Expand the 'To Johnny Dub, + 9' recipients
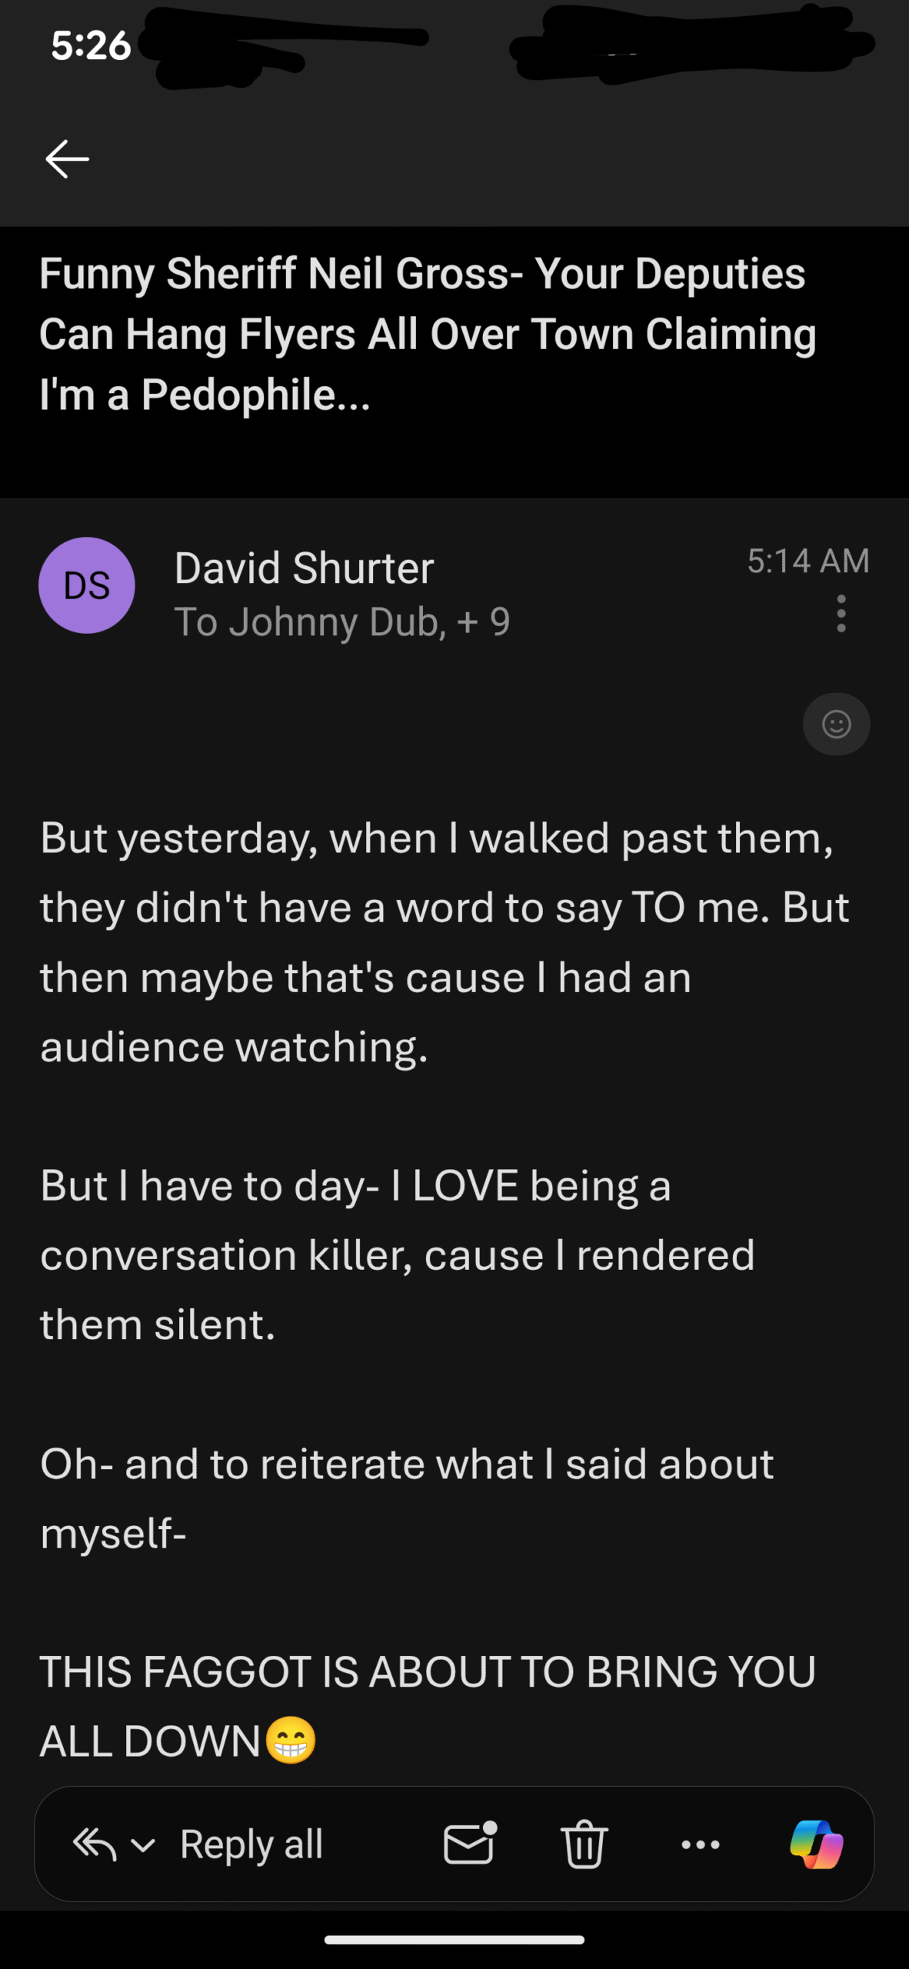This screenshot has width=909, height=1969. click(341, 621)
